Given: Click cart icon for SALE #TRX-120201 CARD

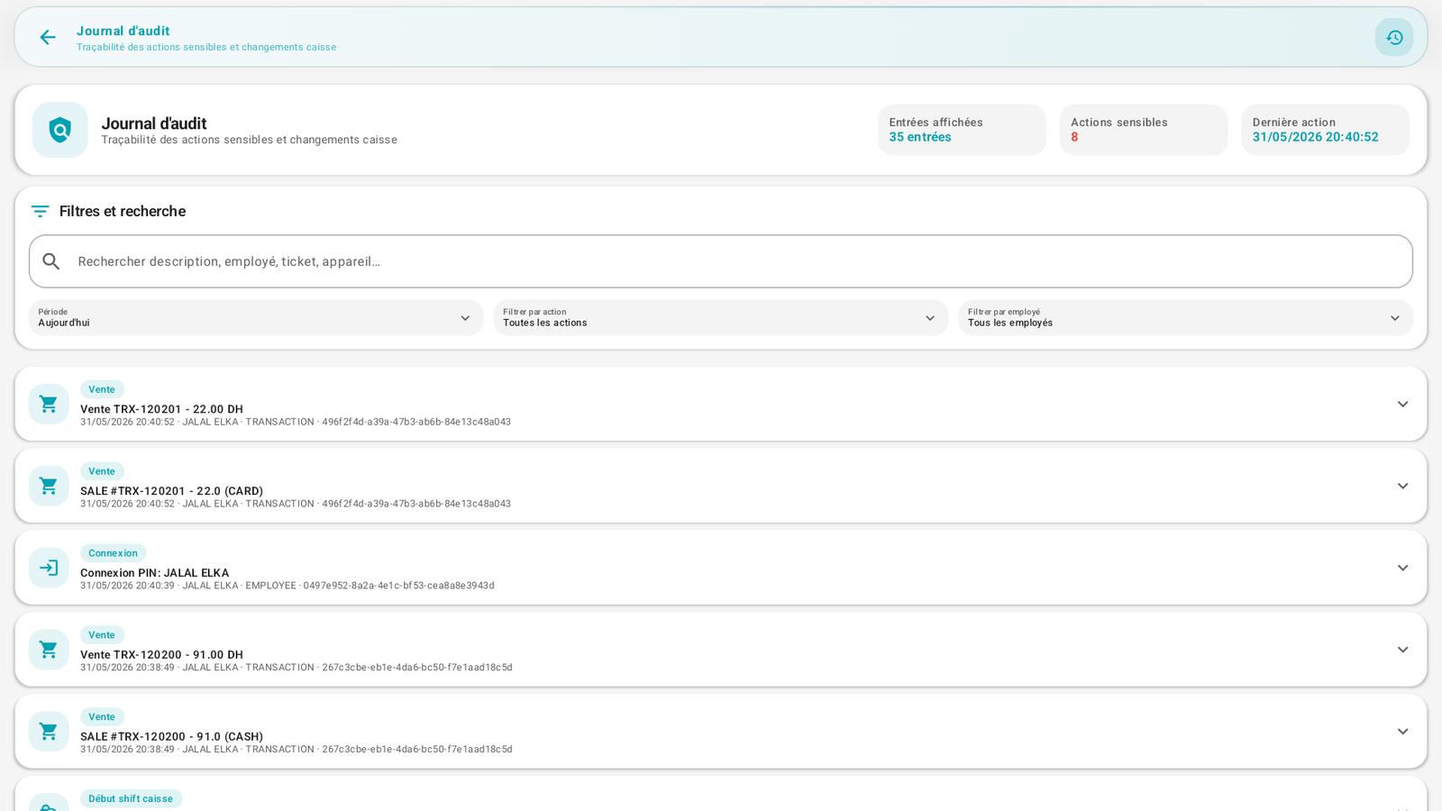Looking at the screenshot, I should pyautogui.click(x=49, y=486).
